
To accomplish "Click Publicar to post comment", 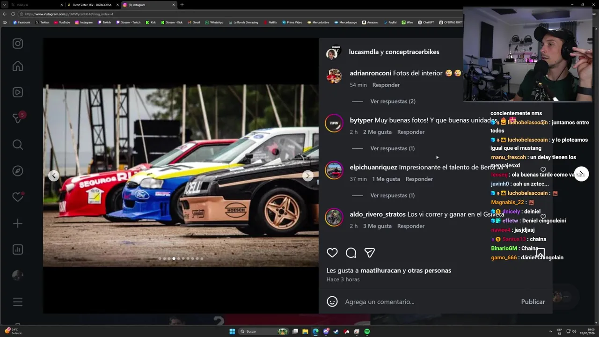I will pos(533,302).
